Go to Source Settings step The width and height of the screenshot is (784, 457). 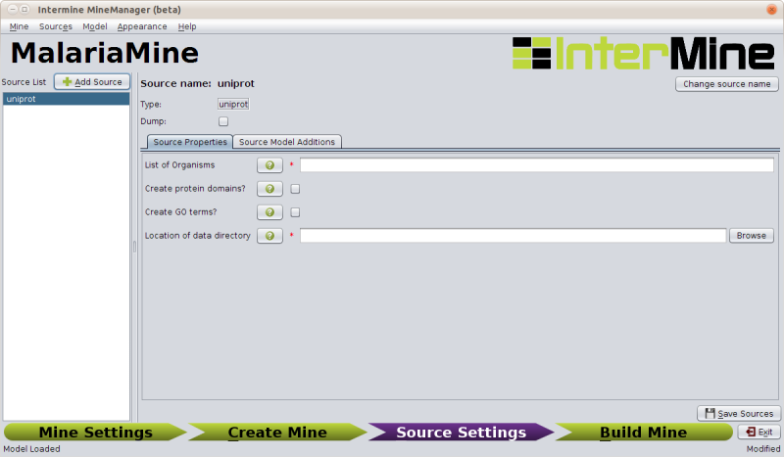coord(461,432)
